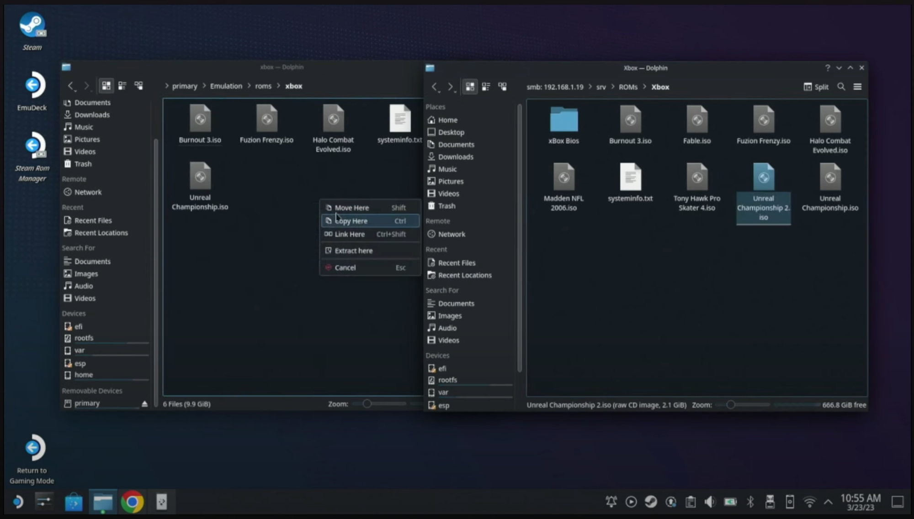Eject the primary removable device
The height and width of the screenshot is (519, 914).
coord(144,404)
